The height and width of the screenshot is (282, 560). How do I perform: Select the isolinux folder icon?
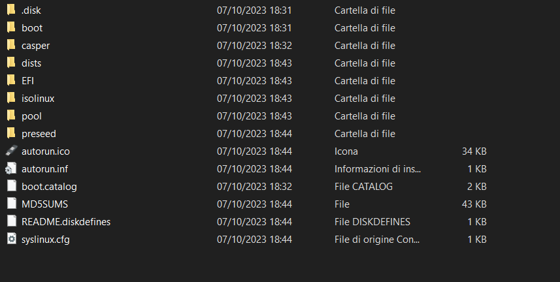[x=11, y=99]
